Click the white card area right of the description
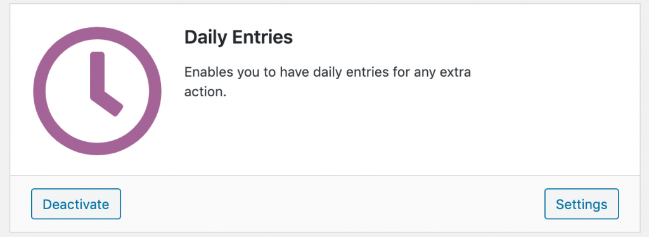Screen dimensions: 649x237 555,83
